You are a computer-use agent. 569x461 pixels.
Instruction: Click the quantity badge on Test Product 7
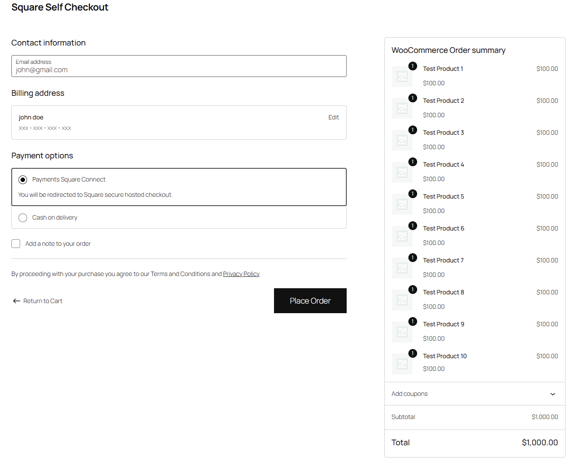(x=412, y=258)
